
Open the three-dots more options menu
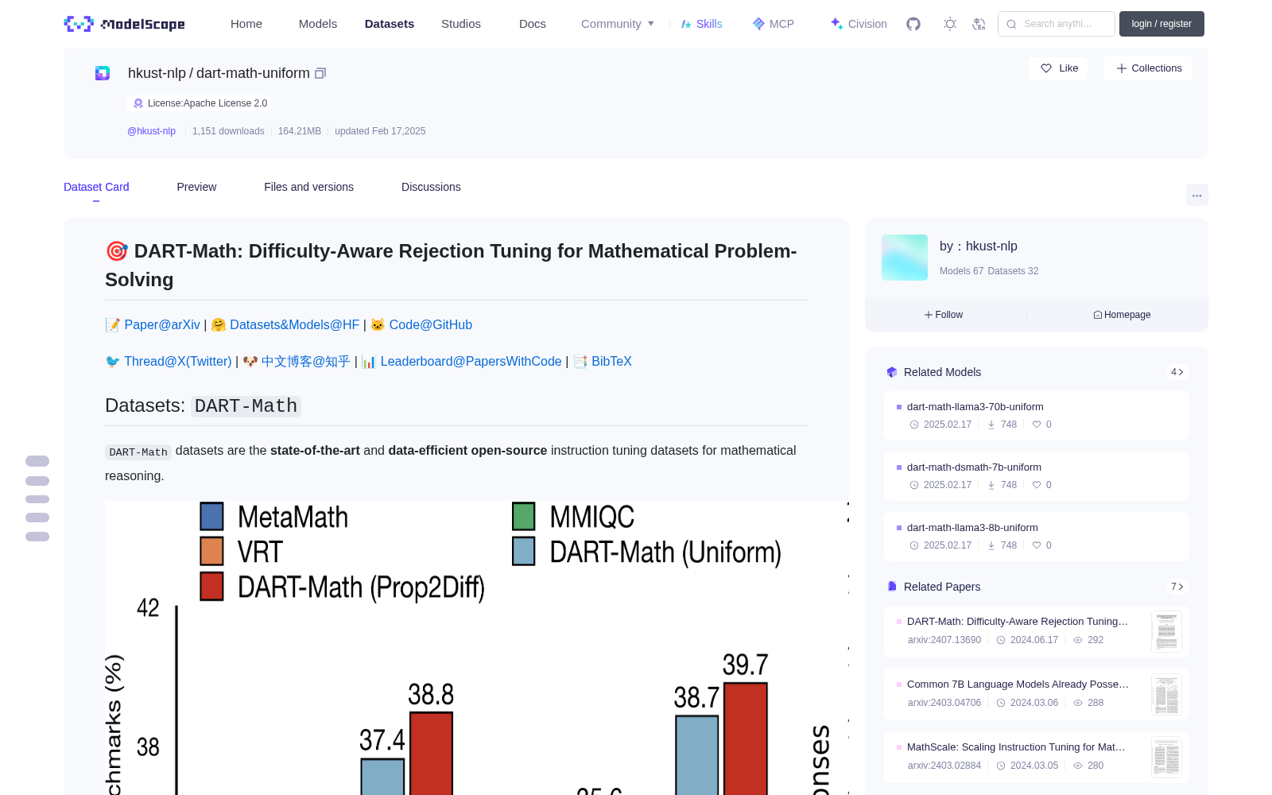click(x=1197, y=195)
